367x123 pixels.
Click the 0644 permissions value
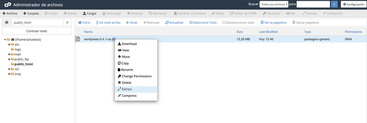348,39
